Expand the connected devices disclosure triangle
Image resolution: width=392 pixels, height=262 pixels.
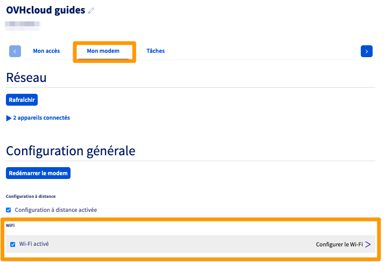9,118
